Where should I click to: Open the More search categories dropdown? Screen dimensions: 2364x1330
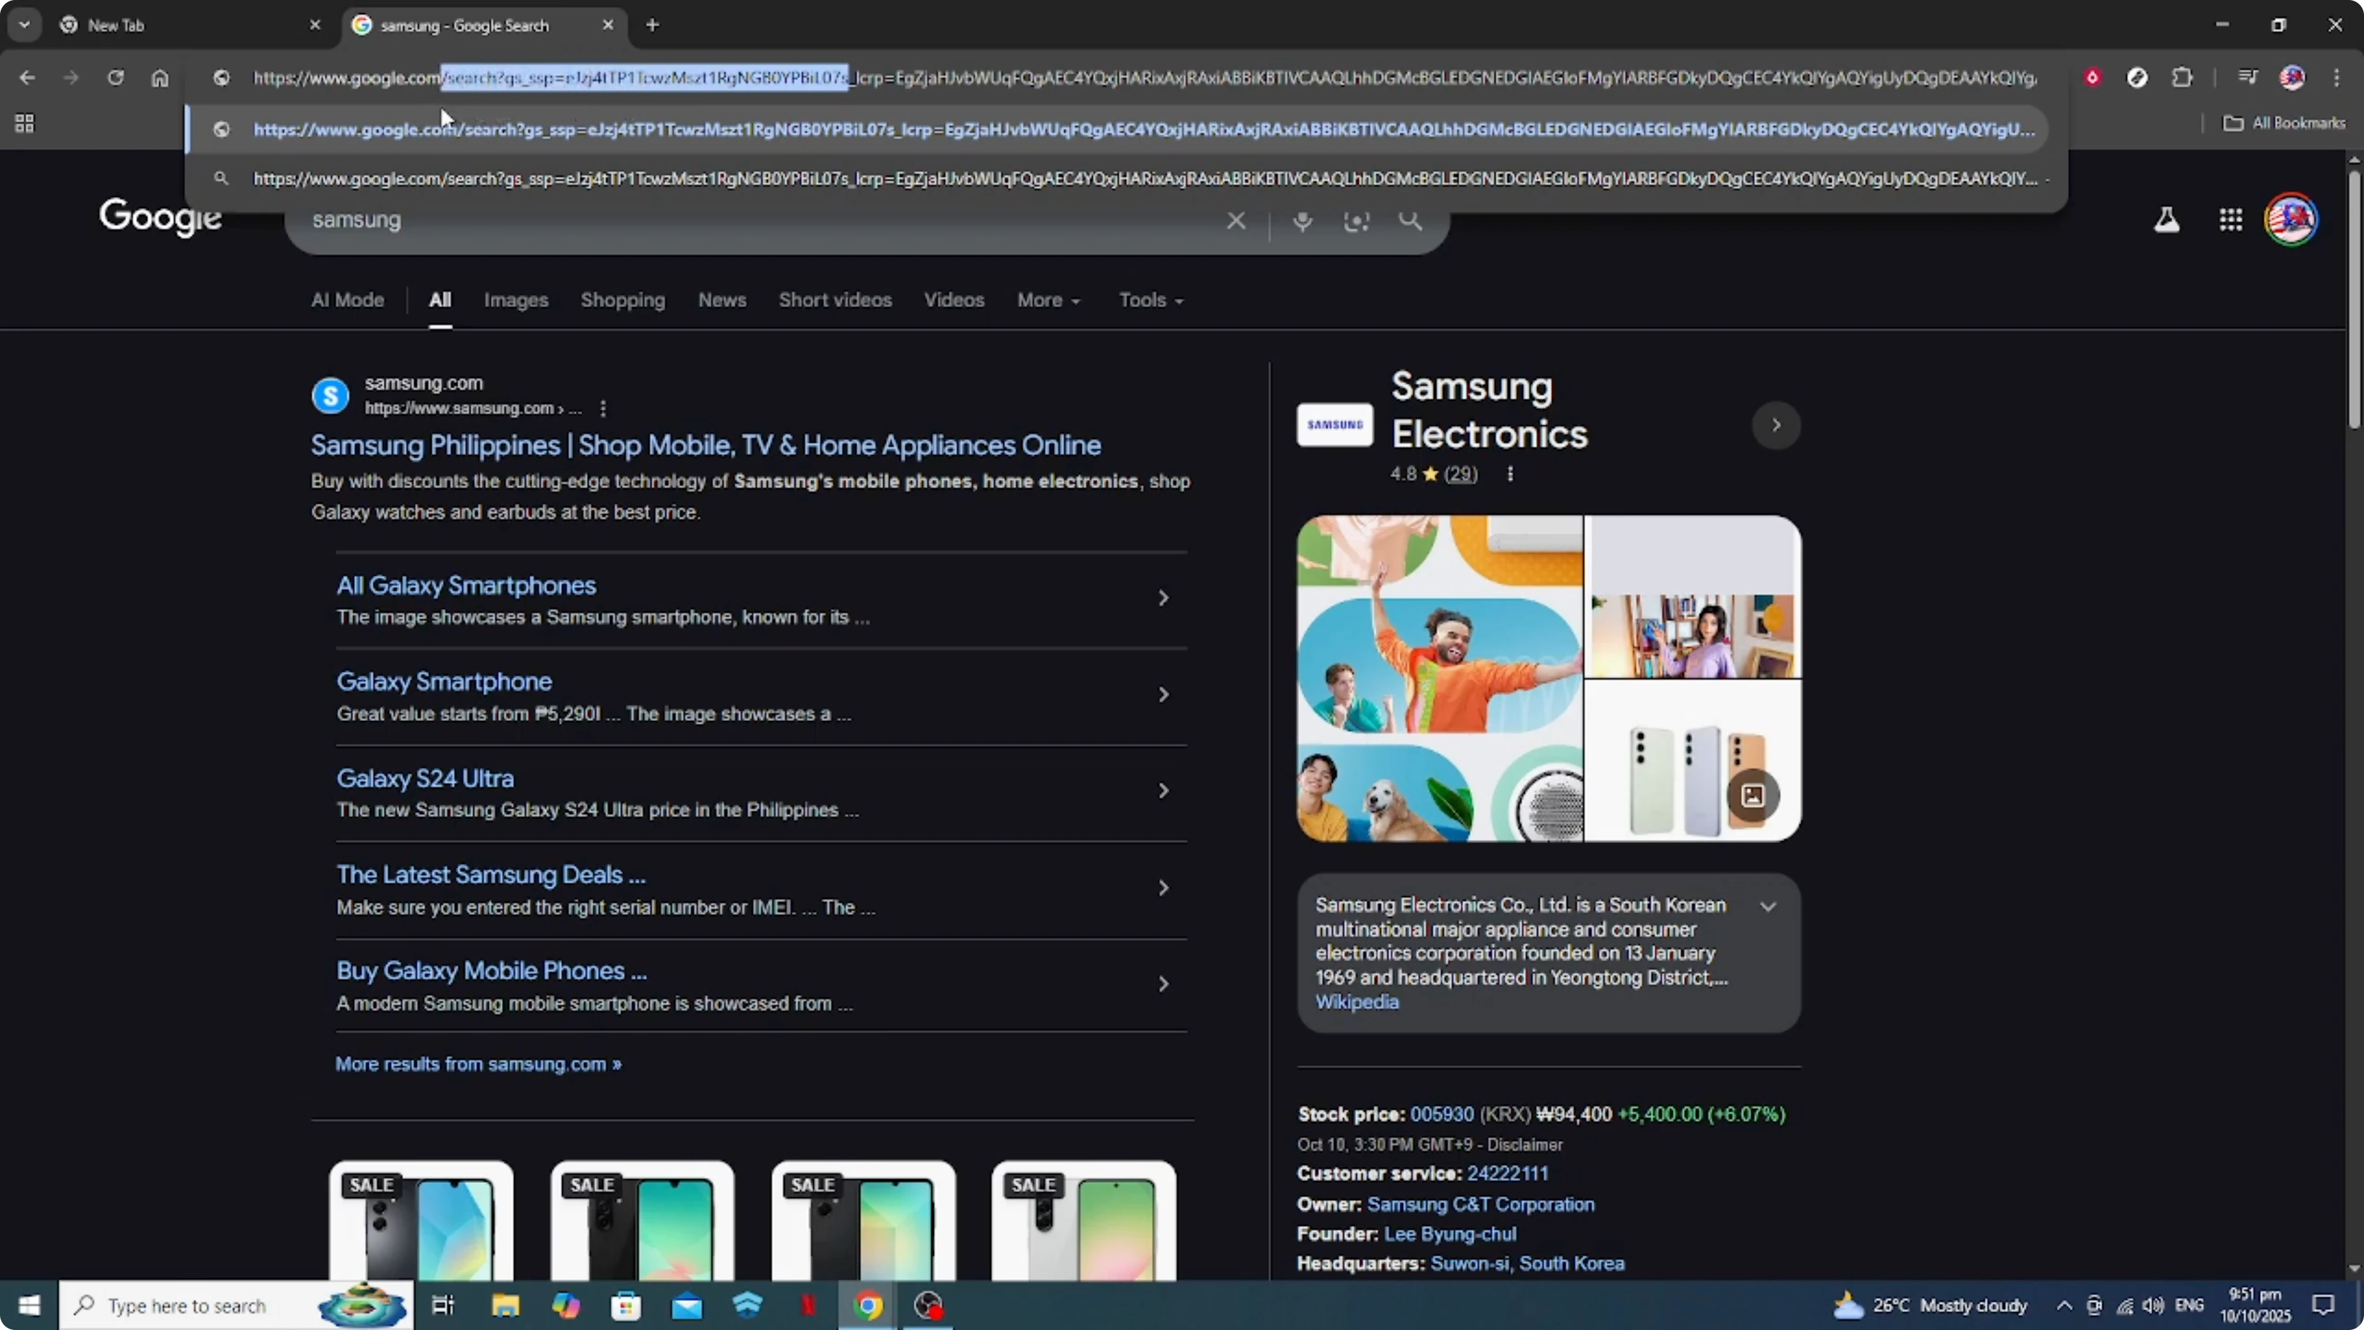click(x=1048, y=300)
